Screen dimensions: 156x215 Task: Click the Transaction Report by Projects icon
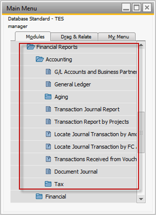[x=48, y=122]
